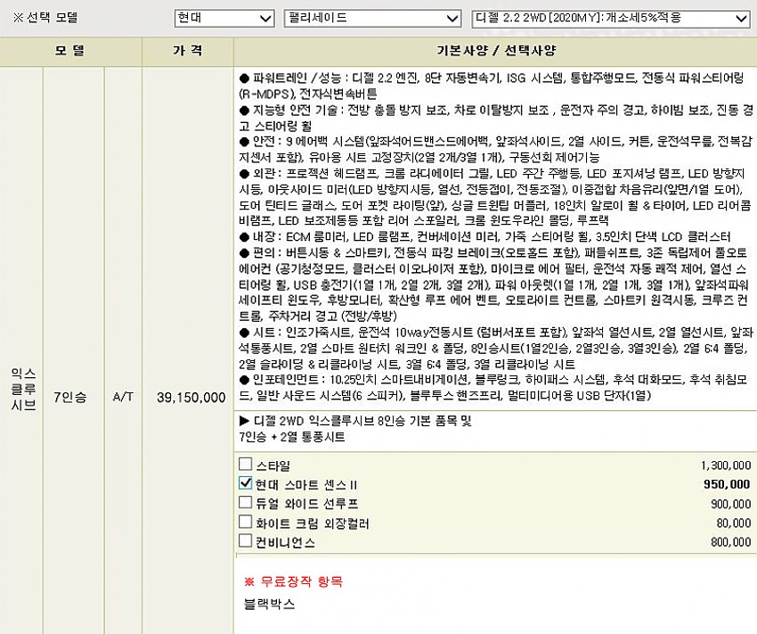The image size is (757, 634).
Task: Enable the 듀얼 와이드 선루프 option
Action: (246, 503)
